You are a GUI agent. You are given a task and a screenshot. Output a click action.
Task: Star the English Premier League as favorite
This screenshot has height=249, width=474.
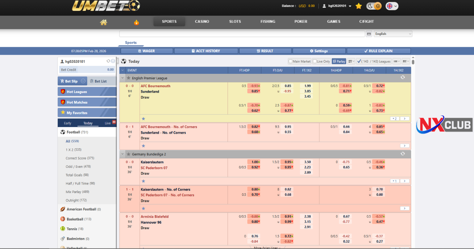128,78
